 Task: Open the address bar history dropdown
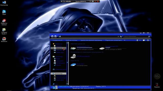pos(118,36)
